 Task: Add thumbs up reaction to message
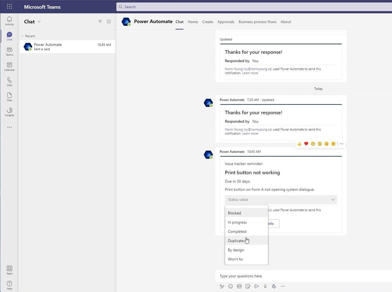pyautogui.click(x=299, y=144)
